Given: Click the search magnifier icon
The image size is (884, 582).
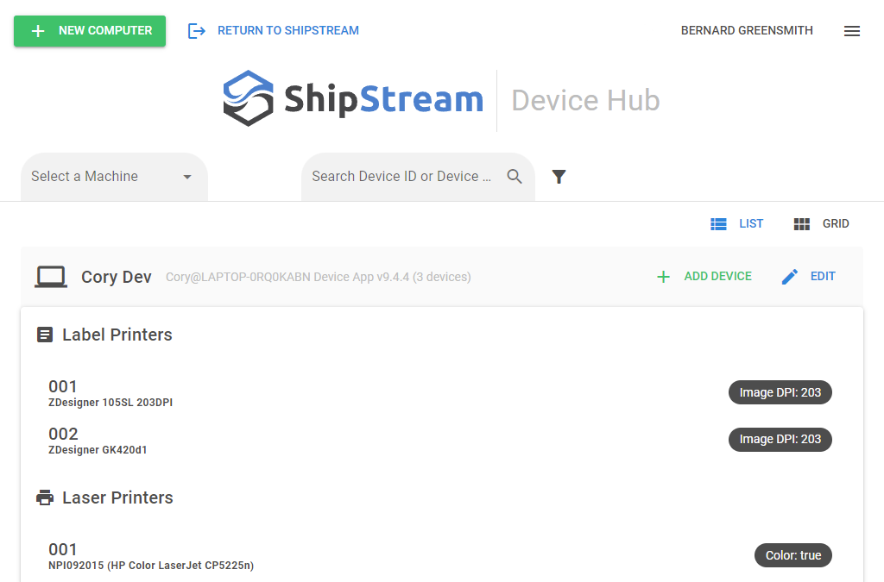Looking at the screenshot, I should [515, 177].
